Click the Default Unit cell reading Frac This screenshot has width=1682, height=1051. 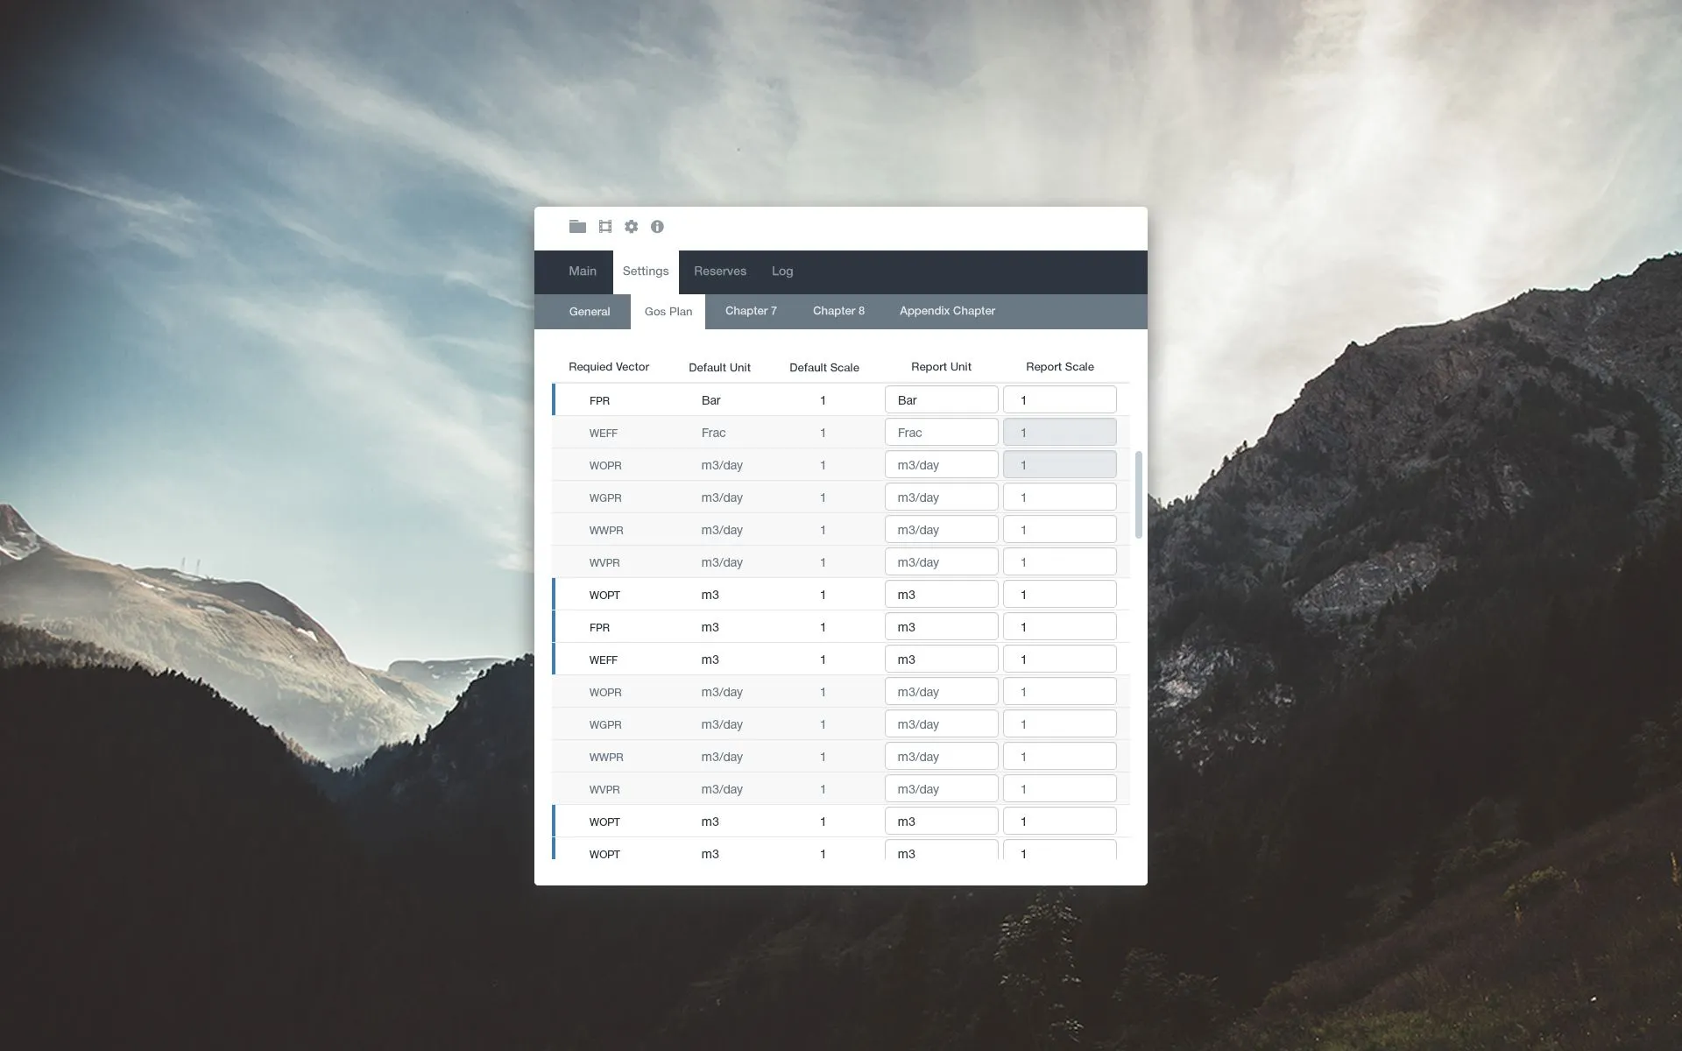[713, 433]
